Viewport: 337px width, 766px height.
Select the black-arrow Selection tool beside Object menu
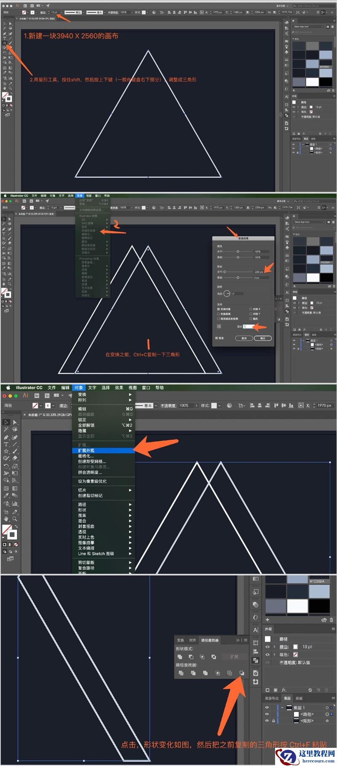coord(6,422)
